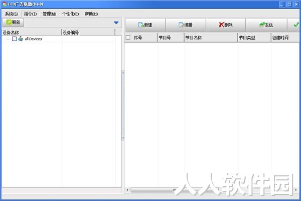Click the all Devices device icon
This screenshot has height=201, width=301.
[x=21, y=39]
